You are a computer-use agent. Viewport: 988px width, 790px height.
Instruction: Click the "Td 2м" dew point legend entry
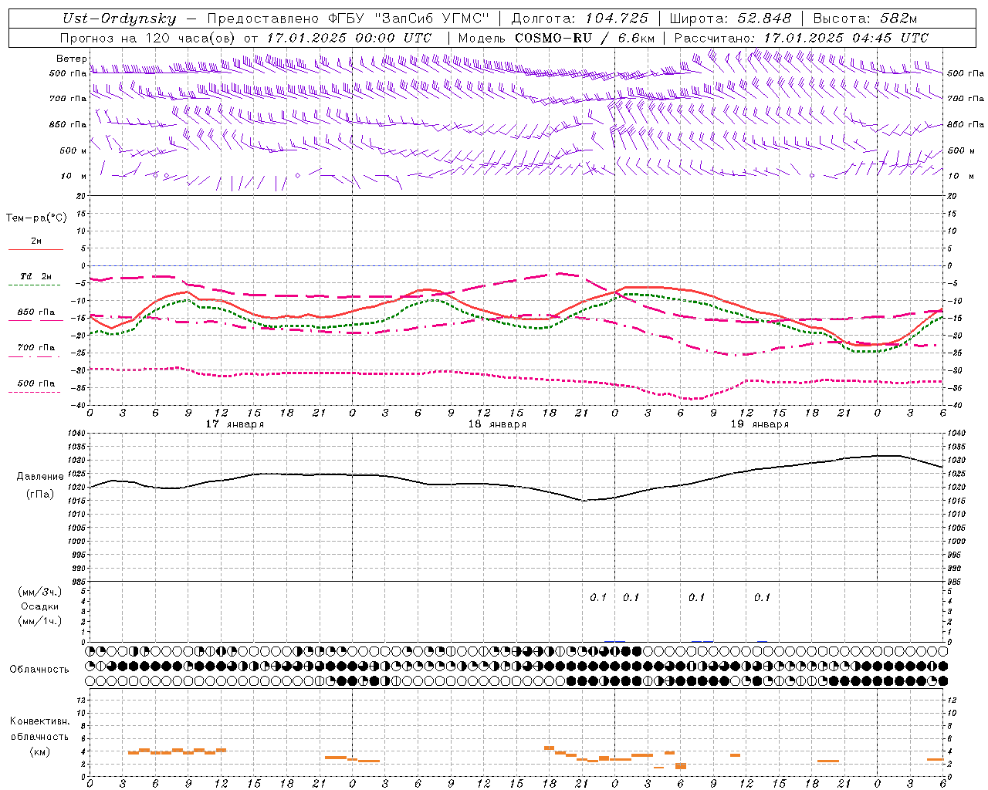[36, 276]
